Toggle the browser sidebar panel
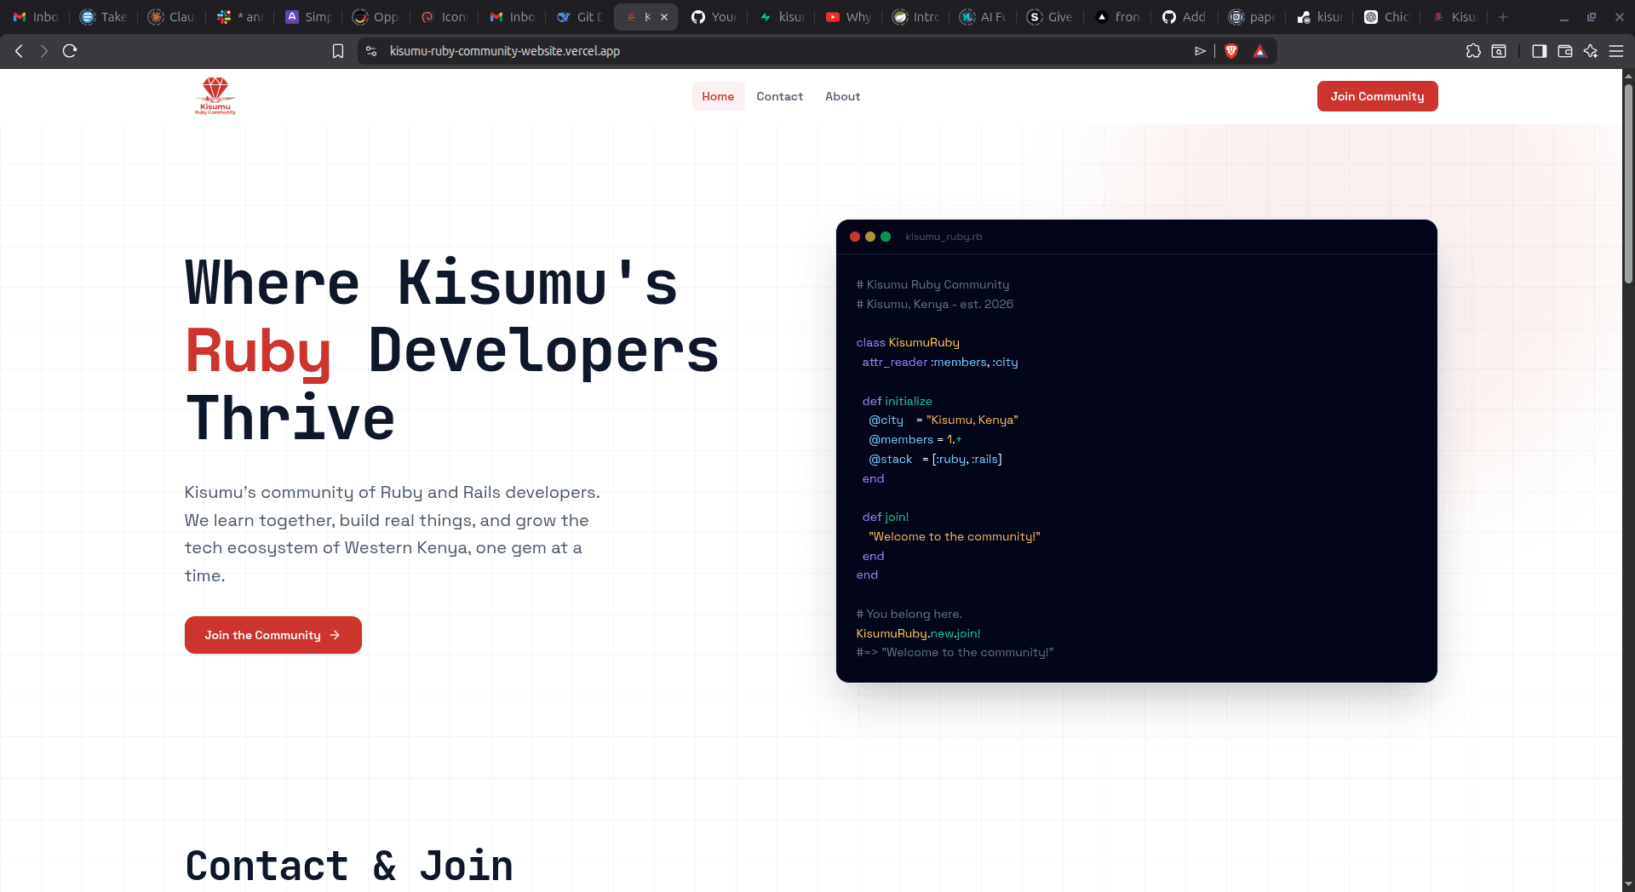The width and height of the screenshot is (1635, 892). click(x=1540, y=51)
